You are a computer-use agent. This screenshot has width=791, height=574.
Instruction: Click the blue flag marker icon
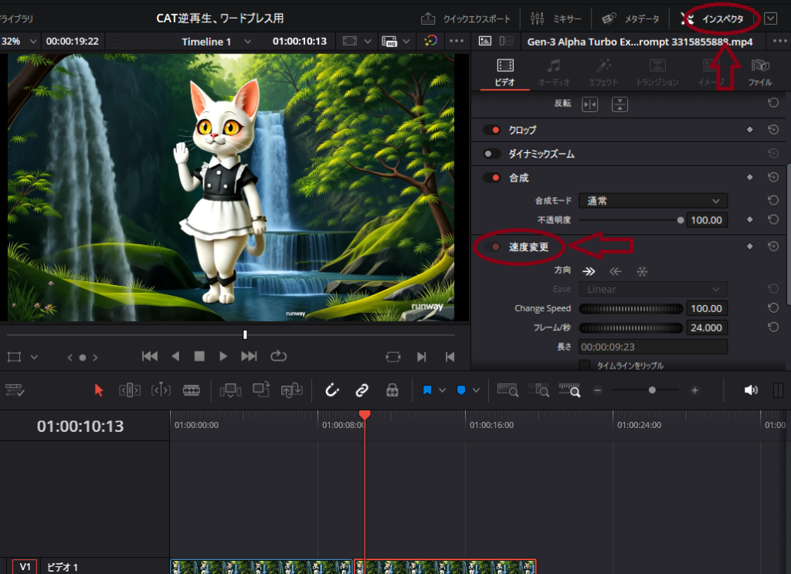tap(427, 390)
